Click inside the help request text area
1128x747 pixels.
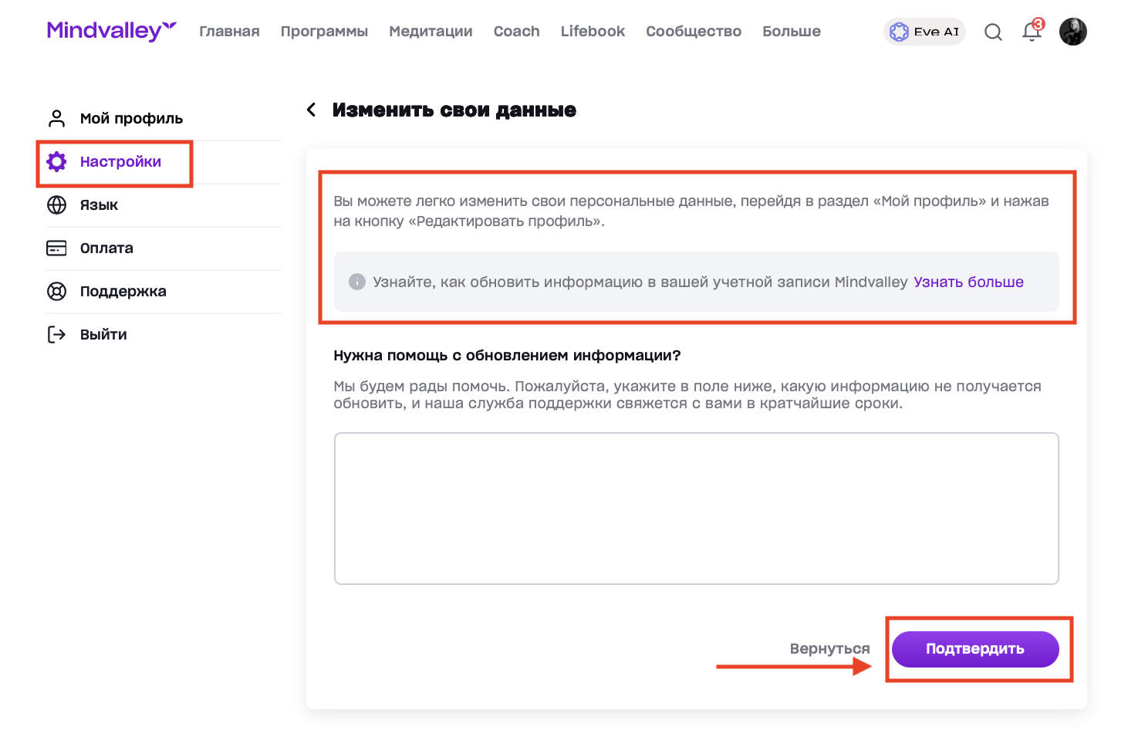click(696, 508)
